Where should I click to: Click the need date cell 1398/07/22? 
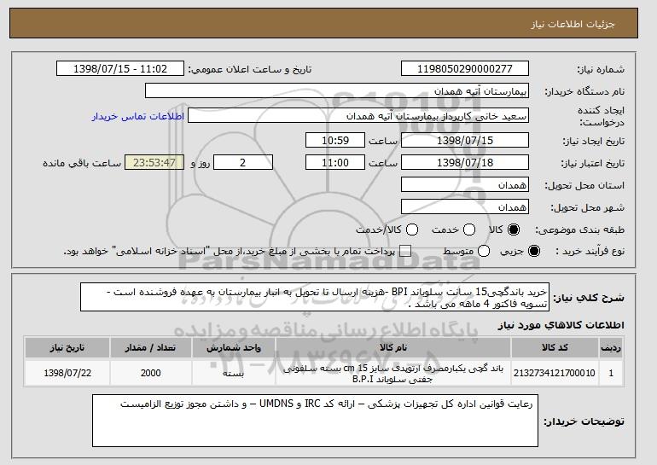click(67, 373)
